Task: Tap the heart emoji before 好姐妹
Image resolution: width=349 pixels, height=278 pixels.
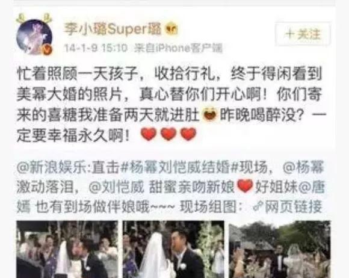Action: [x=245, y=186]
